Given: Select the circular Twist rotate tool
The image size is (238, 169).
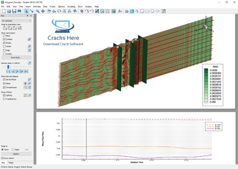Looking at the screenshot, I should (x=59, y=11).
